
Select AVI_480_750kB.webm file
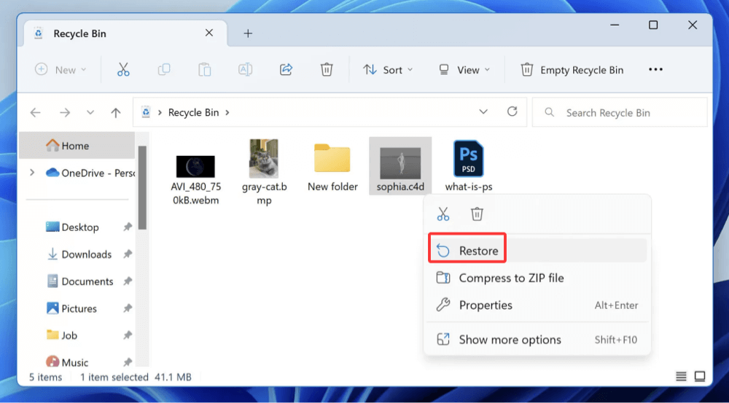click(195, 179)
